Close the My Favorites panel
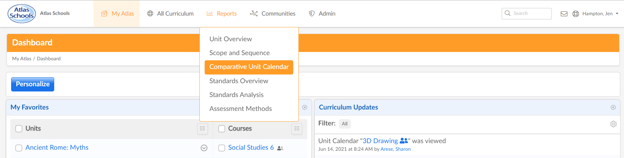 pos(305,107)
